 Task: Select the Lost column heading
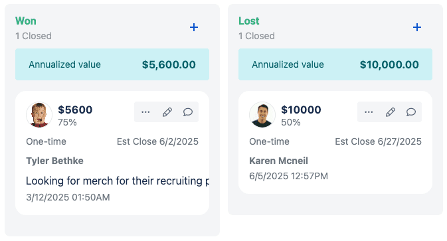[249, 21]
